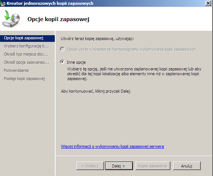The height and width of the screenshot is (176, 213).
Task: Click the 'Wybierz tę opcję' description paragraph
Action: pos(134,74)
